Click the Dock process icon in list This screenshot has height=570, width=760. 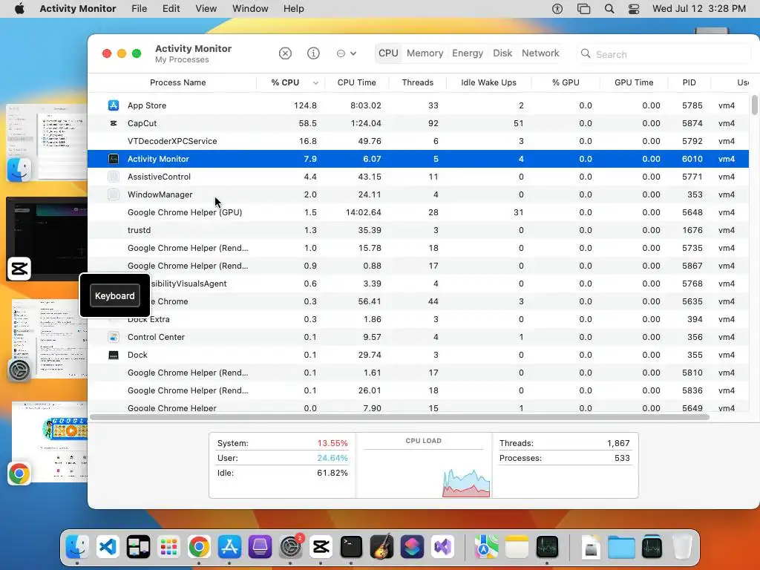[114, 355]
